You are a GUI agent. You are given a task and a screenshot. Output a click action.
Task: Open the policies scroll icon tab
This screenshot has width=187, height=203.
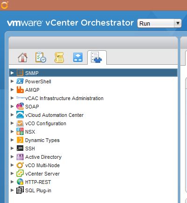59,58
